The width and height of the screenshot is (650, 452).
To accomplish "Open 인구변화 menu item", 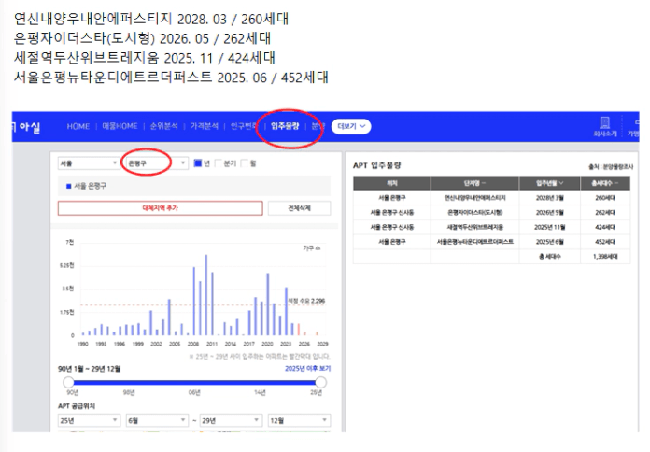I will (x=244, y=126).
